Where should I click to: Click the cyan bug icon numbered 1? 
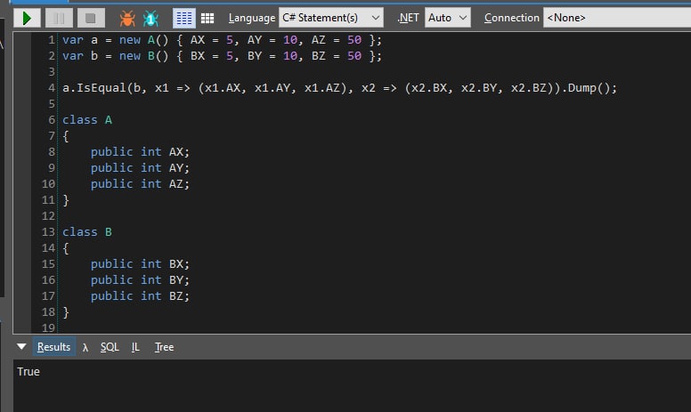click(x=150, y=18)
